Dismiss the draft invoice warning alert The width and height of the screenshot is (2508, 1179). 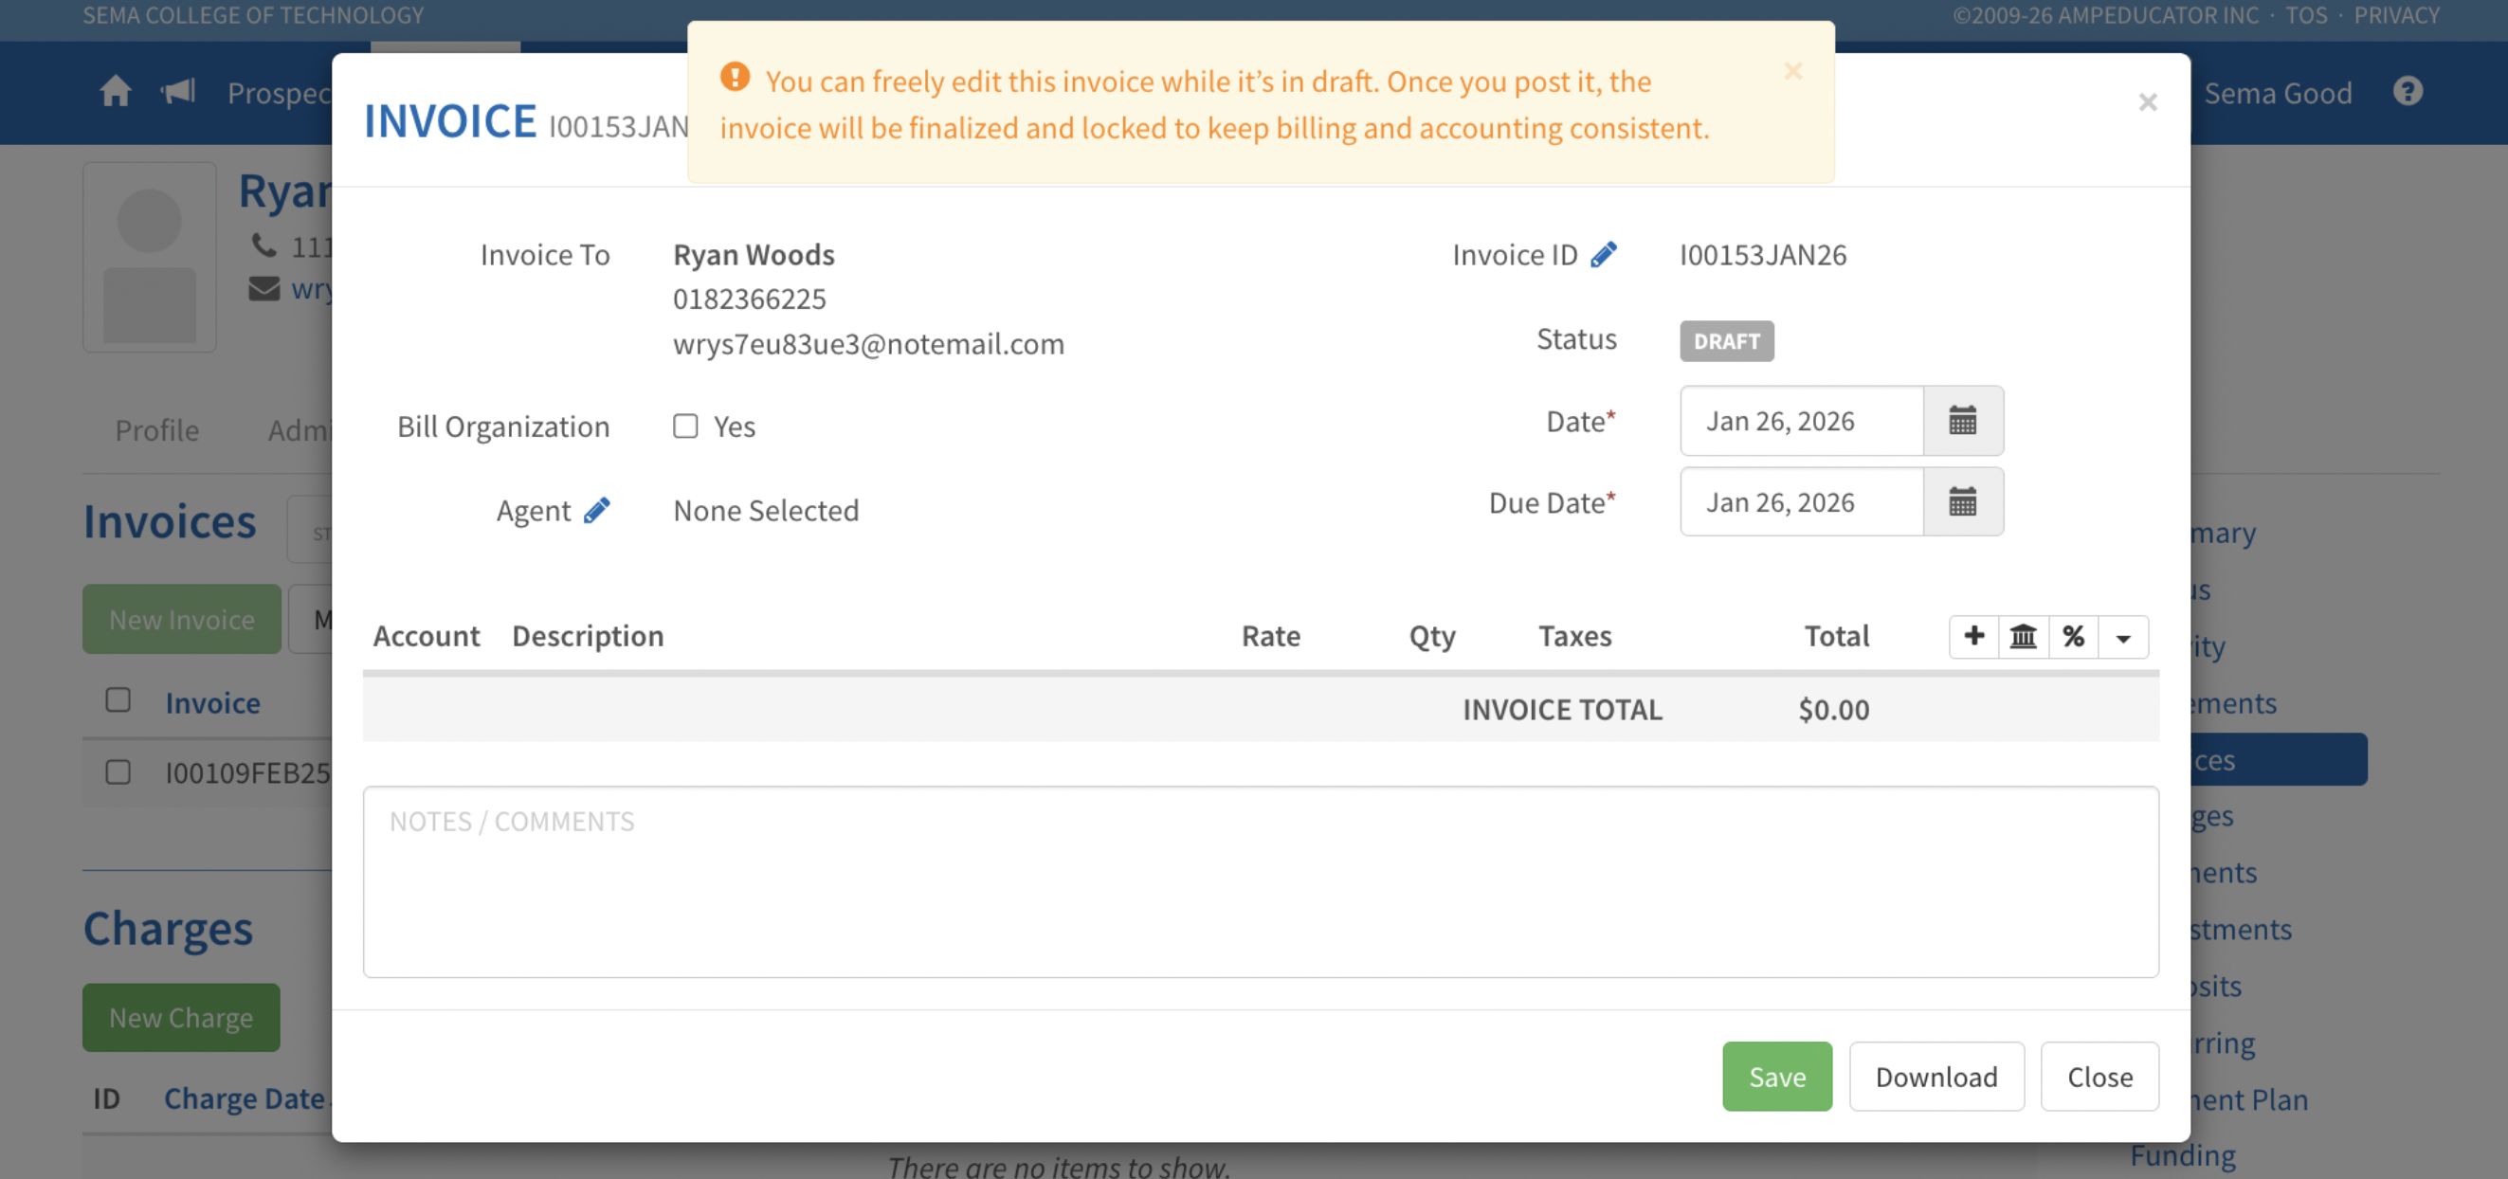coord(1792,72)
